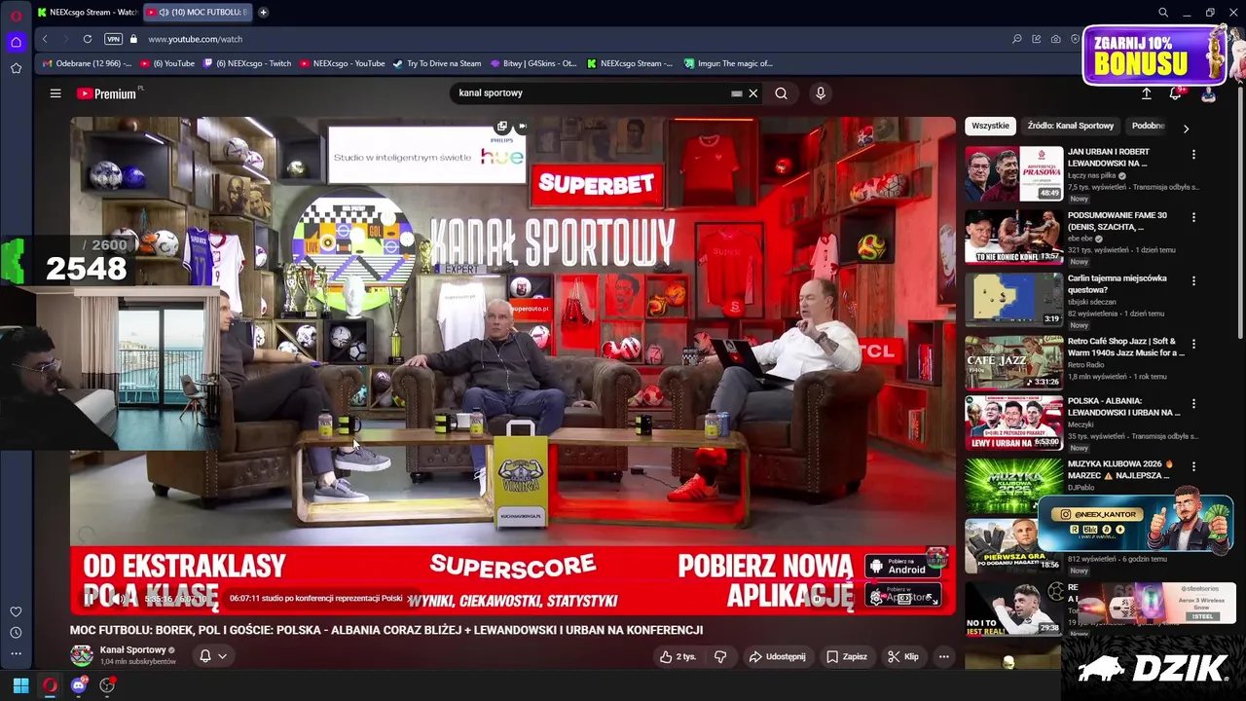Screen dimensions: 1246x701
Task: Share video with Udostępnij button
Action: pyautogui.click(x=777, y=657)
